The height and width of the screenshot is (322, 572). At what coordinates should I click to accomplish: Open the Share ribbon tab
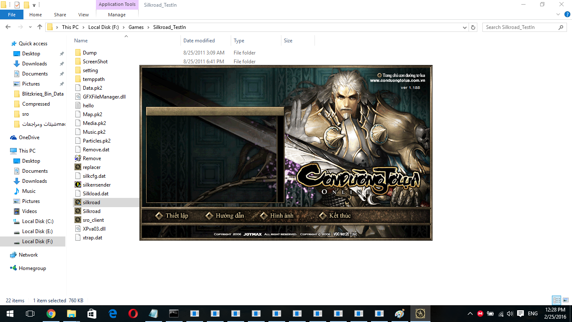[x=60, y=15]
